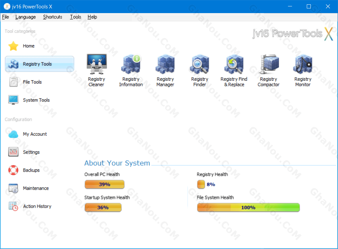
Task: Minimize the jv16 PowerTools X window
Action: coord(290,6)
